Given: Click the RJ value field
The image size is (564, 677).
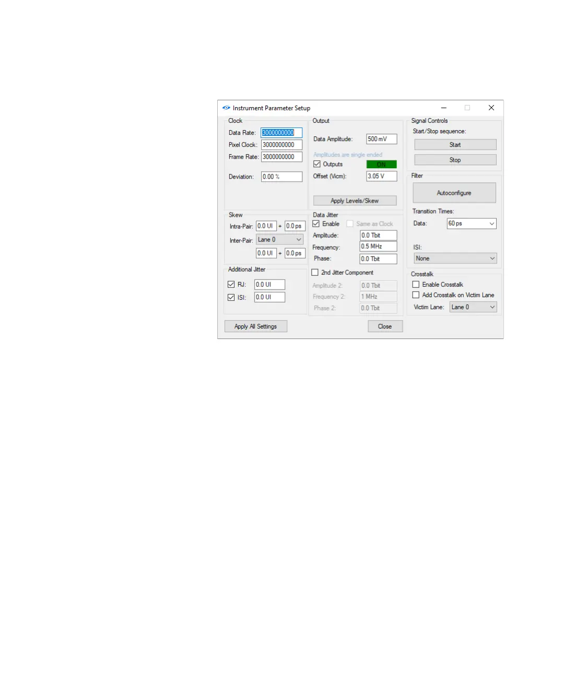Looking at the screenshot, I should coord(270,285).
